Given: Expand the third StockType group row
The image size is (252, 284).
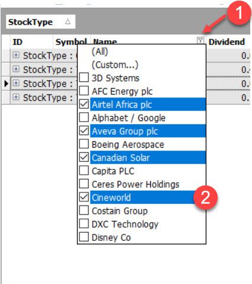Looking at the screenshot, I should [x=16, y=83].
